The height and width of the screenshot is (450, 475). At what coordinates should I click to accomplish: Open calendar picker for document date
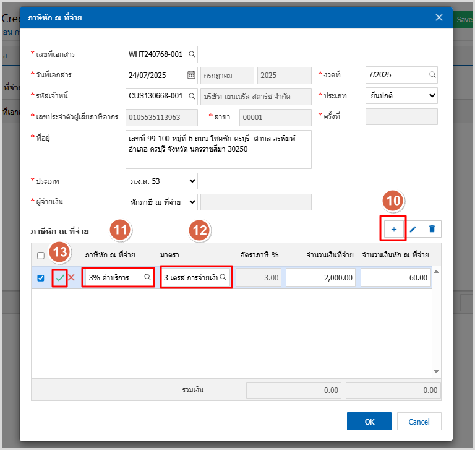coord(191,75)
